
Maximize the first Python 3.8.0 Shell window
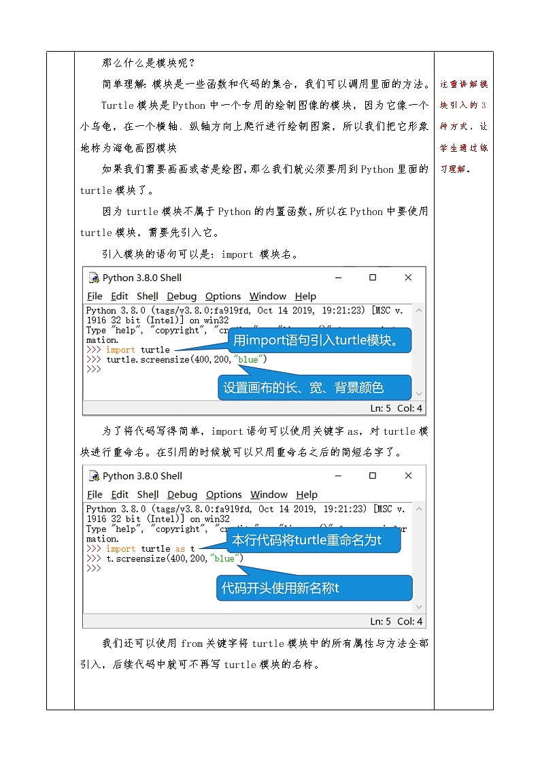pyautogui.click(x=373, y=278)
